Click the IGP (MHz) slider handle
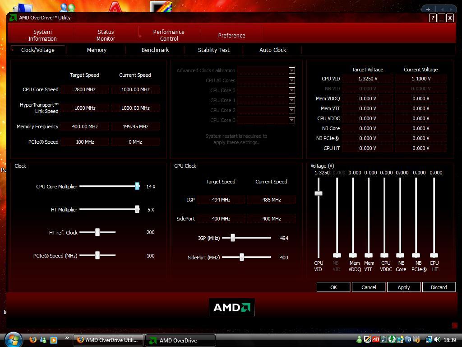The height and width of the screenshot is (347, 462). pos(232,238)
